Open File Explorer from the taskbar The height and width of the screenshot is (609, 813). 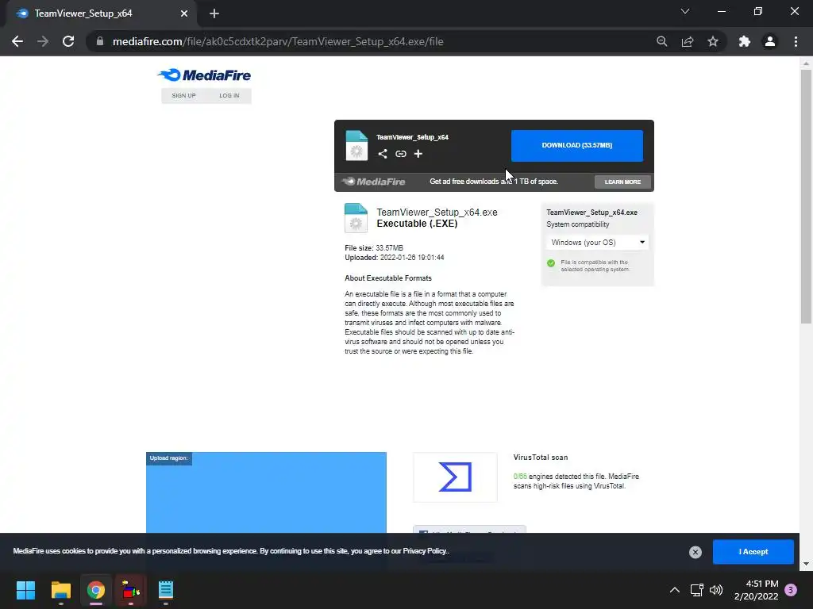60,590
